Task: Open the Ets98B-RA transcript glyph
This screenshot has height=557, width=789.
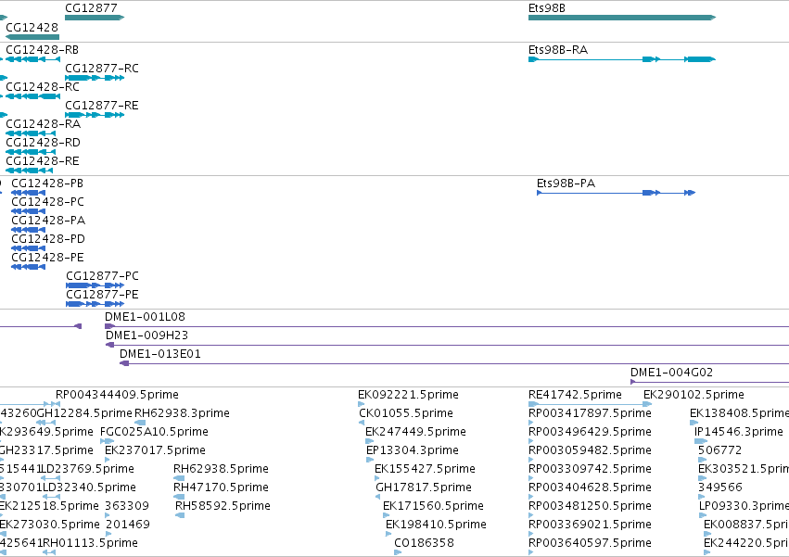Action: pyautogui.click(x=622, y=59)
